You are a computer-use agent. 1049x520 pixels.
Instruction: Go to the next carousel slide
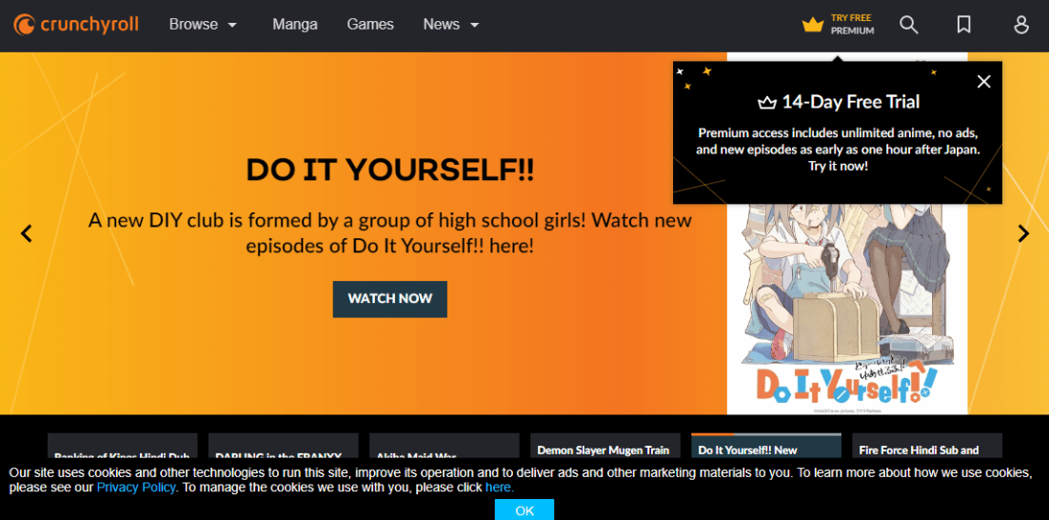coord(1023,233)
